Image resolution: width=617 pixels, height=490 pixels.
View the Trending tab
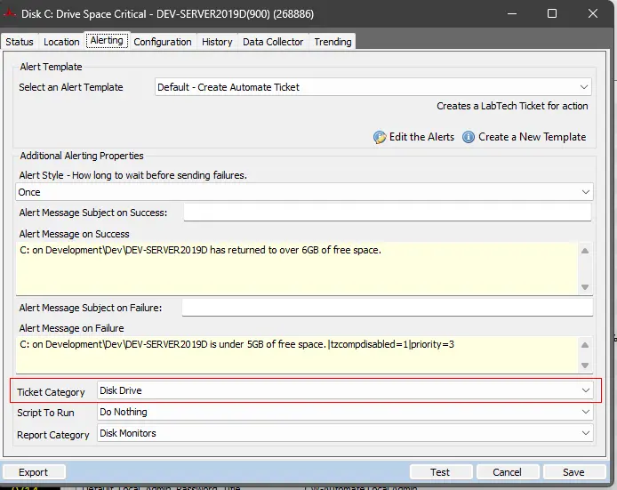(333, 42)
